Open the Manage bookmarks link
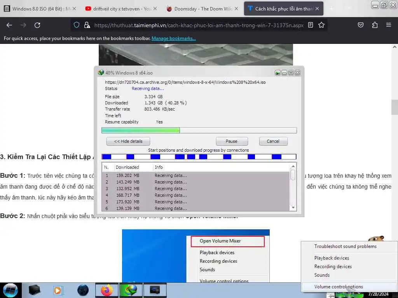Viewport: 398px width, 298px height. 174,38
